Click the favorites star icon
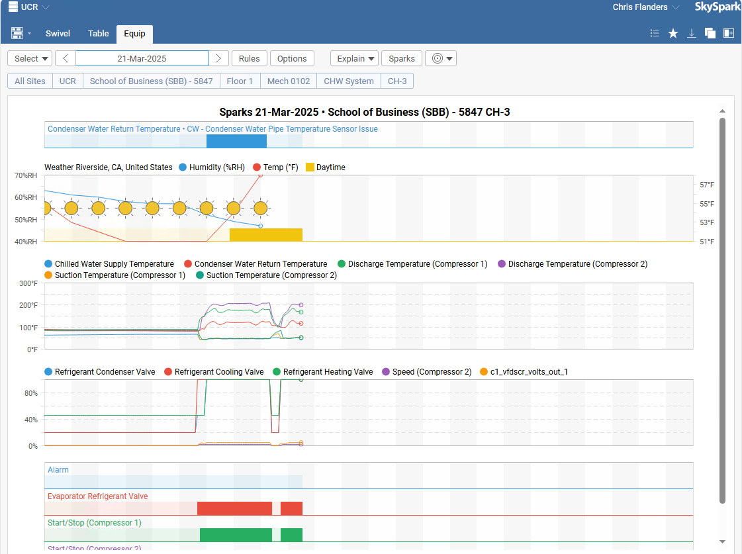 click(x=673, y=34)
